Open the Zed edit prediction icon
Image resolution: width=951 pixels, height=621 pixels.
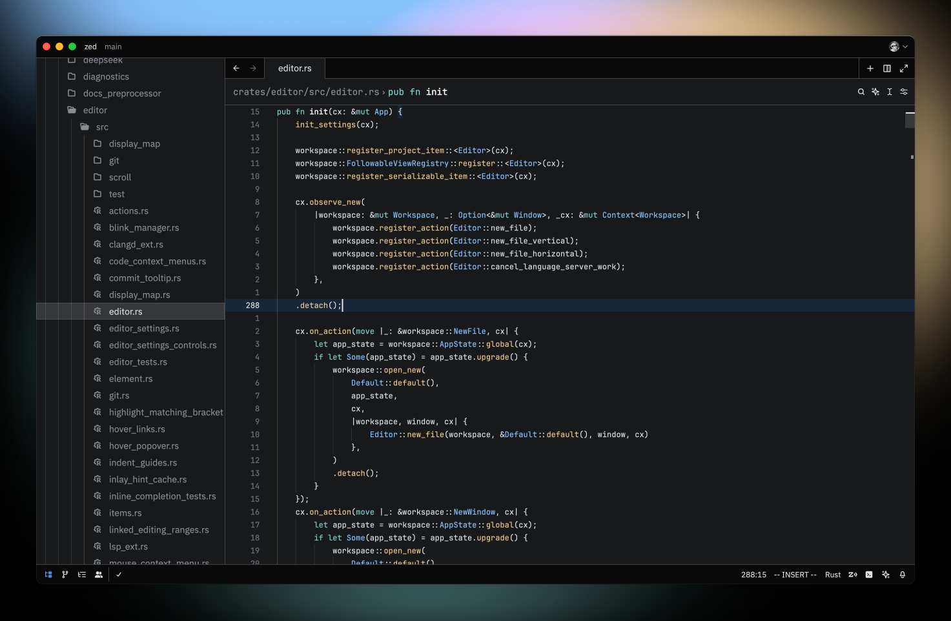tap(853, 575)
